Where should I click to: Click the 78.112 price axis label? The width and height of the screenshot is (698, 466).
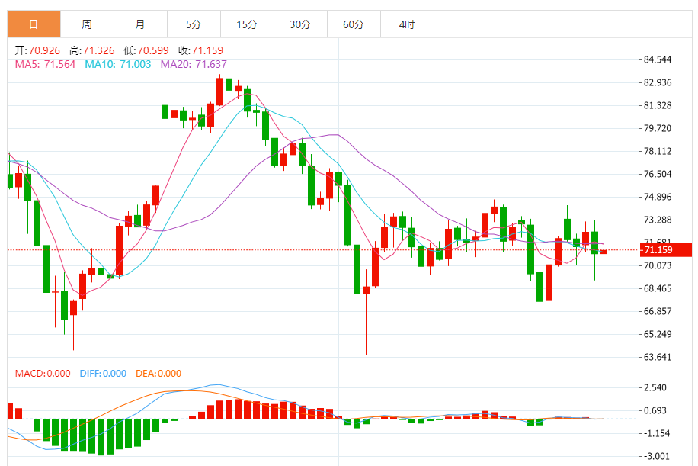[x=658, y=151]
